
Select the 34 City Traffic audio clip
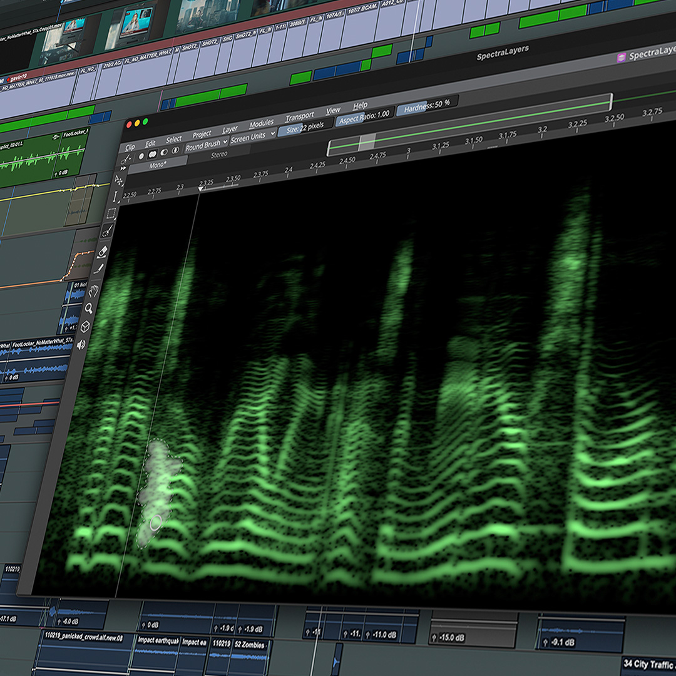[648, 664]
